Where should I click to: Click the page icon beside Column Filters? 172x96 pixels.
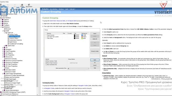pos(8,38)
